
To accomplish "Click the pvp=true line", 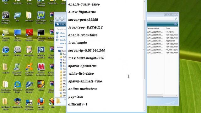I will 76,97.
